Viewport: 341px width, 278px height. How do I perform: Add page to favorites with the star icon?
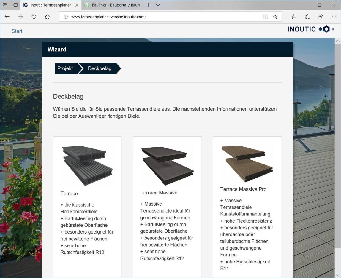point(275,17)
